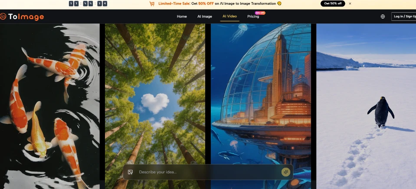Go to the Home menu item

pyautogui.click(x=182, y=17)
